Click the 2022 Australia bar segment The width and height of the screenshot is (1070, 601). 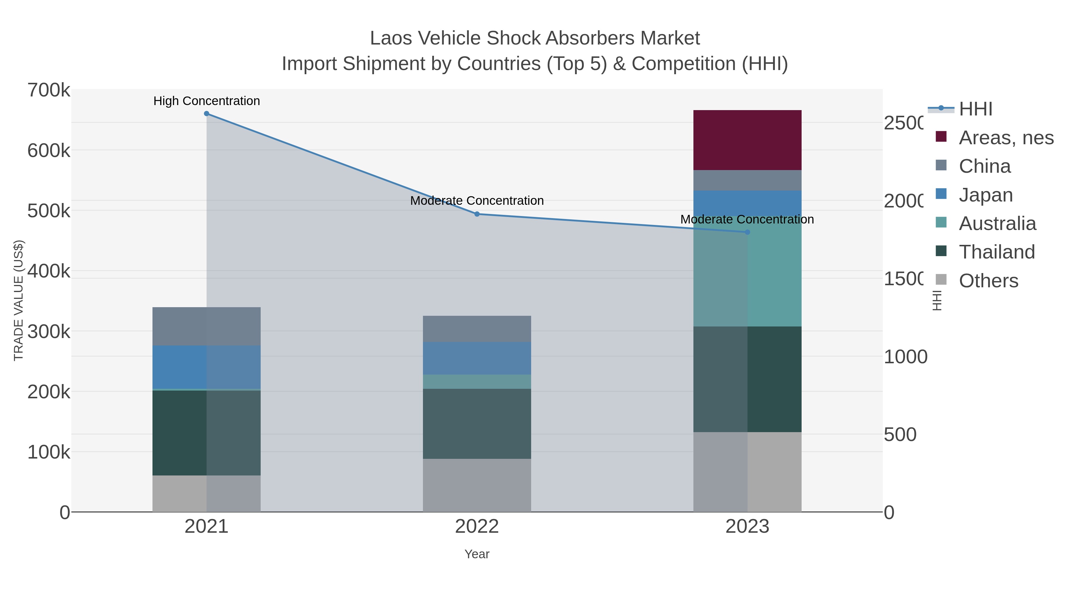pyautogui.click(x=477, y=382)
